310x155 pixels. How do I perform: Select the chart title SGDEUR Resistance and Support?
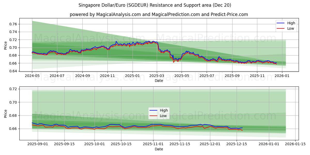[x=155, y=5]
